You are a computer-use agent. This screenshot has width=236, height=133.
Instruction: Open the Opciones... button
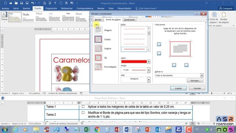[195, 81]
